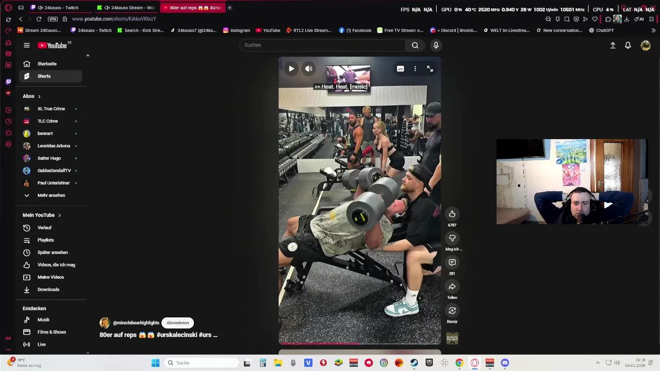Open the comments on this Short
Viewport: 660px width, 371px height.
pos(452,263)
